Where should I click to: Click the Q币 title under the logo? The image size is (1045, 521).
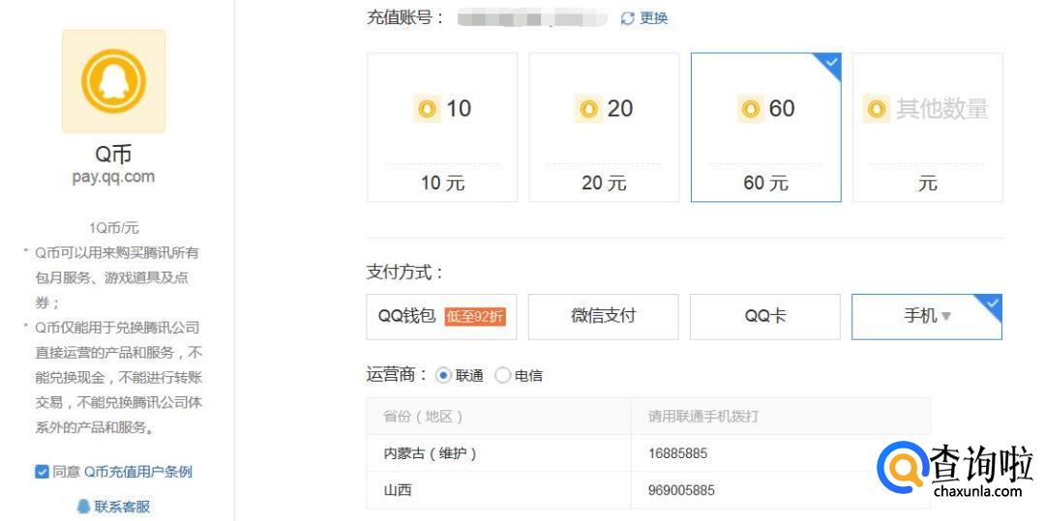(113, 155)
